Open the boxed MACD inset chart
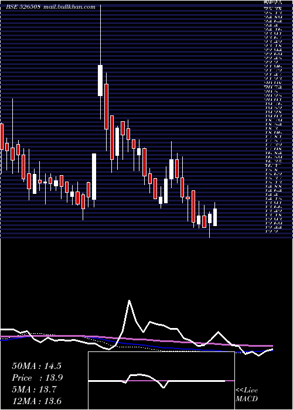This screenshot has width=293, height=410. pos(161,381)
